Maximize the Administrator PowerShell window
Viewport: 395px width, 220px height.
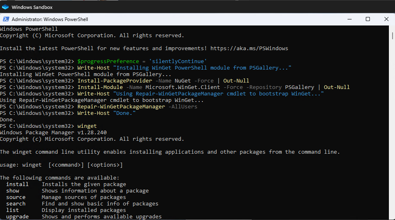[x=368, y=19]
